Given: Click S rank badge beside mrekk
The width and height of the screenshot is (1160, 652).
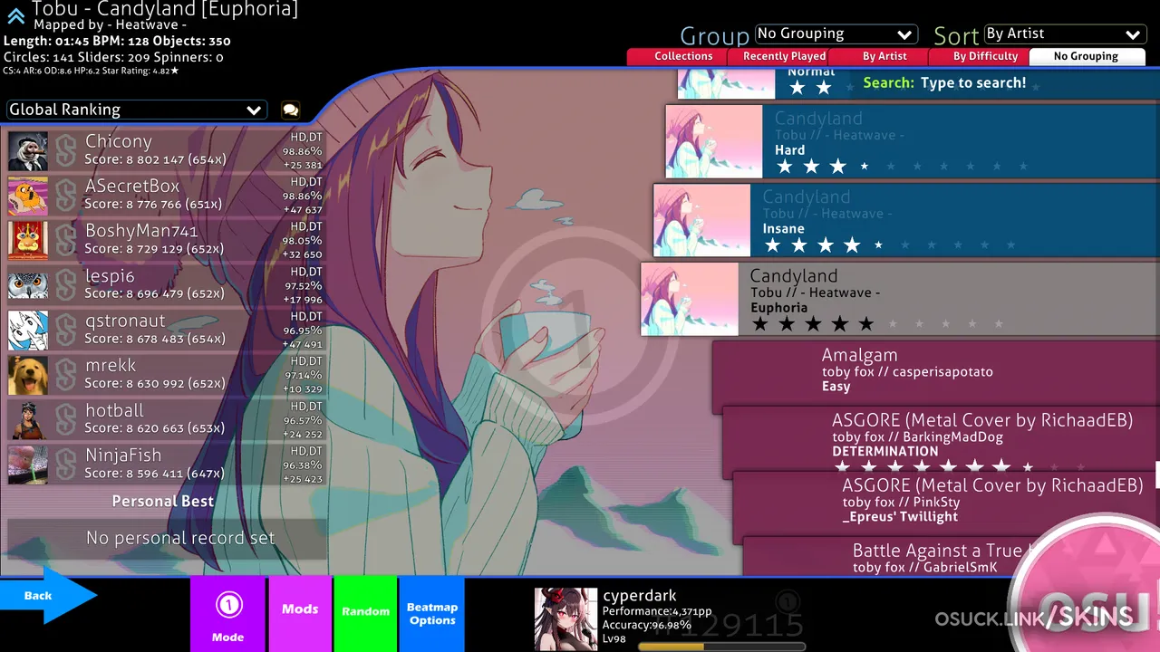Looking at the screenshot, I should [65, 375].
